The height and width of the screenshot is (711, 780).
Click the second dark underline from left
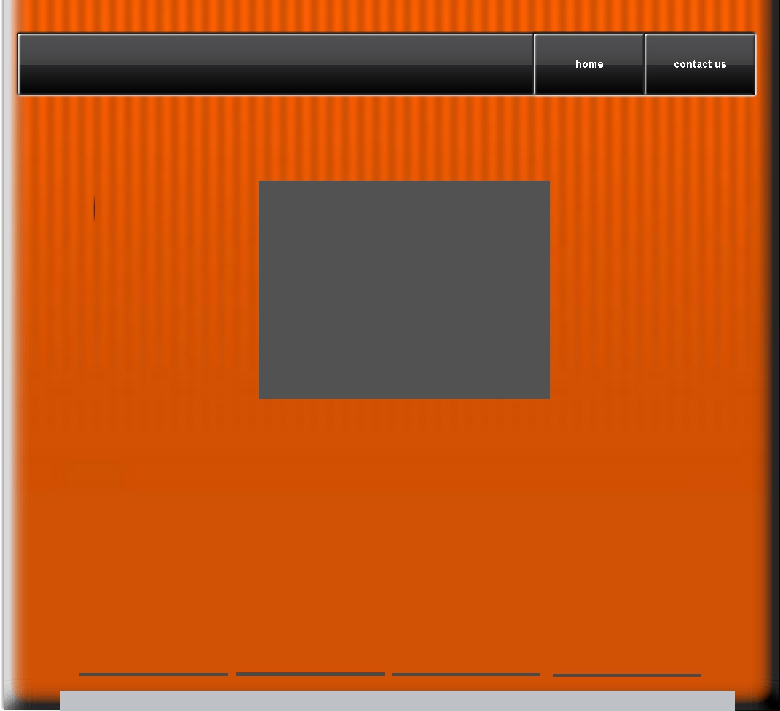click(310, 674)
